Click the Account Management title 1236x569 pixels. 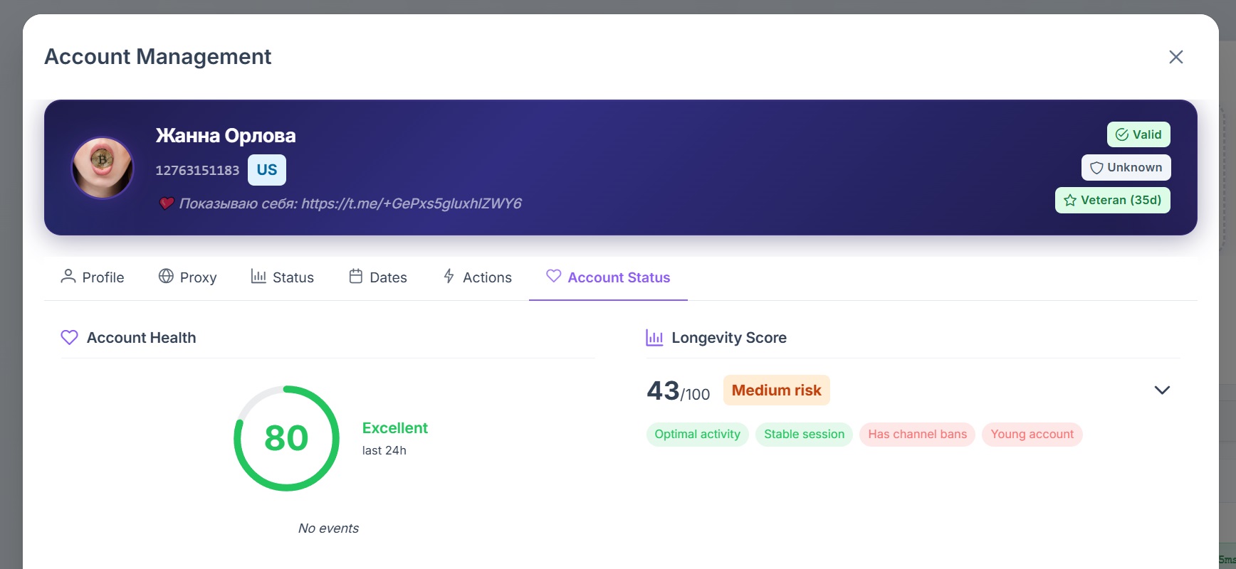[158, 57]
